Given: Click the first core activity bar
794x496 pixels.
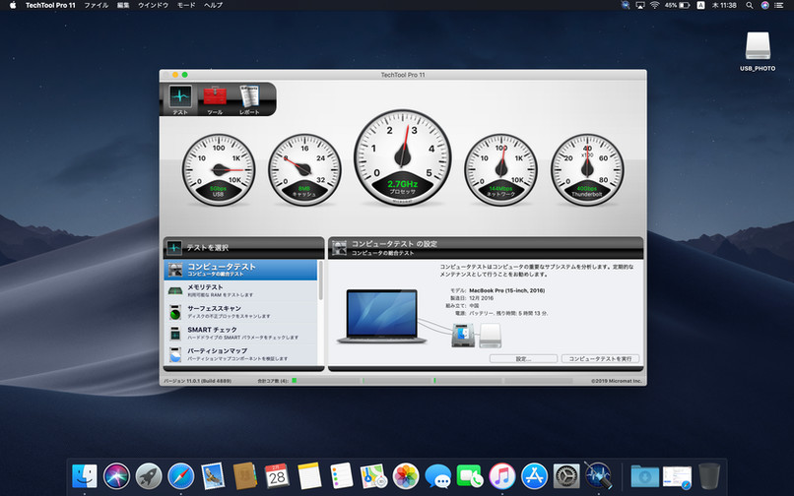Looking at the screenshot, I should 327,381.
